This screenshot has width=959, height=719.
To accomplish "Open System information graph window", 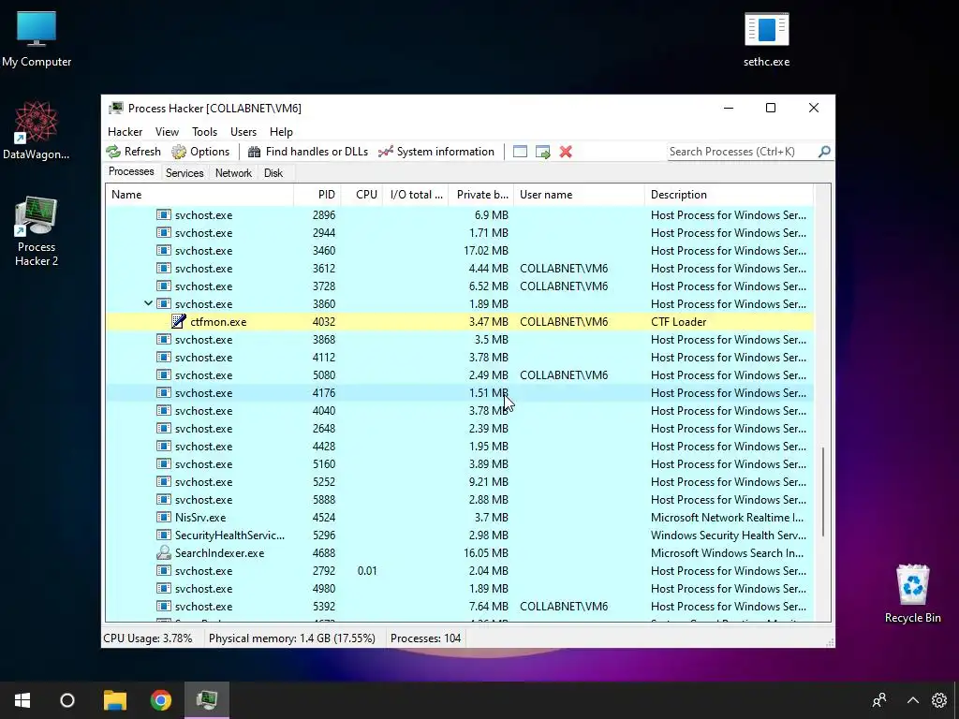I will pos(436,152).
